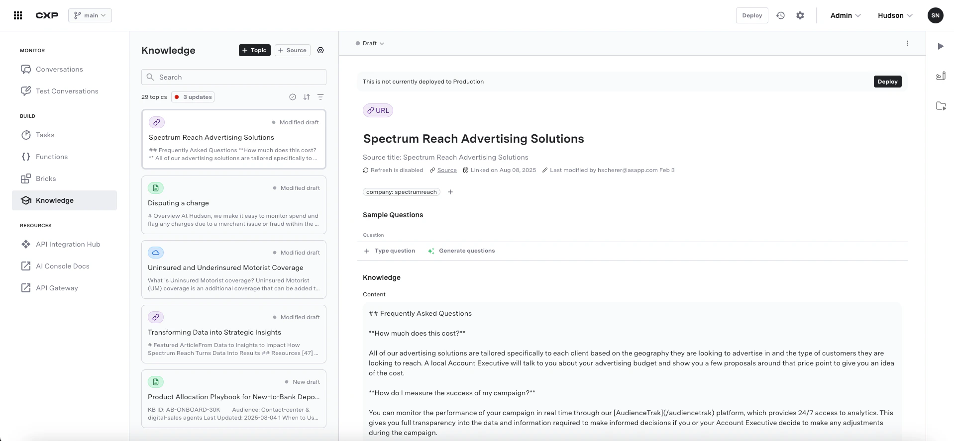This screenshot has width=954, height=441.
Task: Open Transforming Data into Strategic Insights topic
Action: click(234, 334)
